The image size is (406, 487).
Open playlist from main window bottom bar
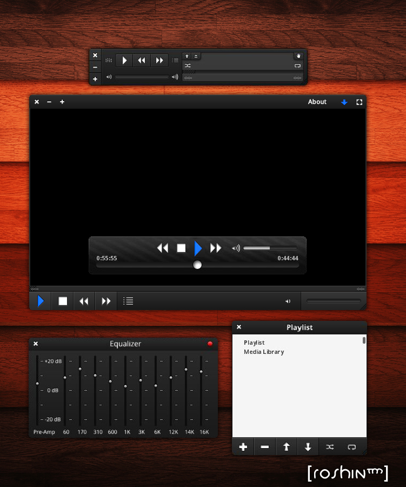pyautogui.click(x=128, y=301)
